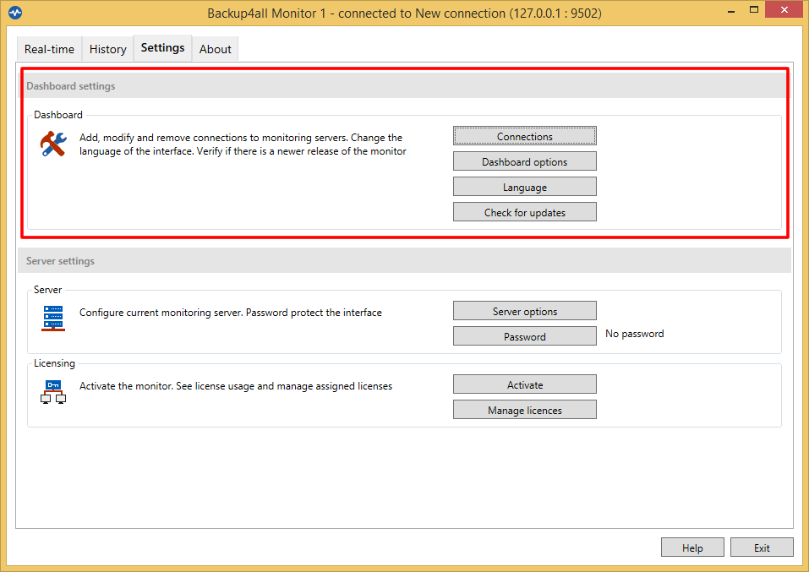This screenshot has height=572, width=809.
Task: Click the 'Add, modify and remove connections' description
Action: click(x=243, y=144)
